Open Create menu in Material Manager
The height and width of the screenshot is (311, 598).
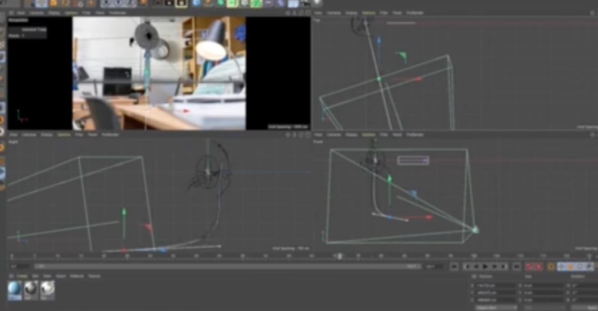(x=22, y=276)
